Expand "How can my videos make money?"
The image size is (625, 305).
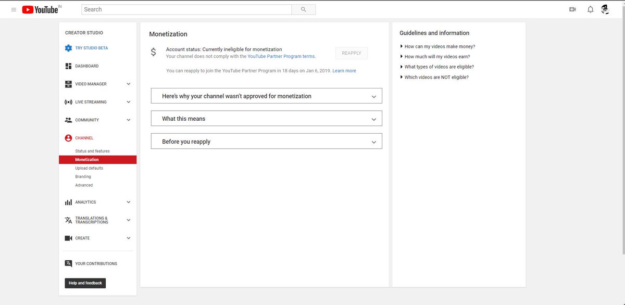pos(438,46)
